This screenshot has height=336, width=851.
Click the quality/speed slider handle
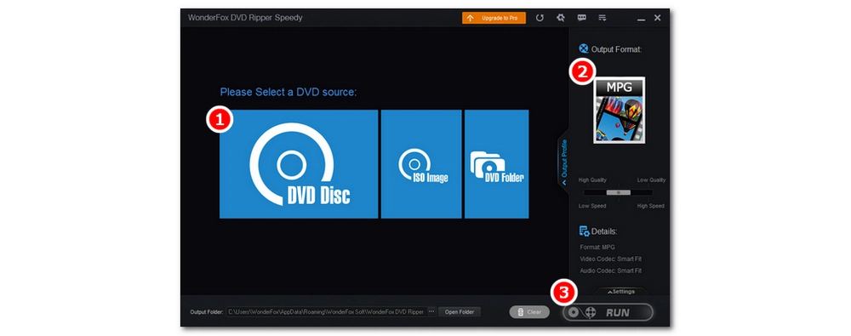tap(618, 192)
